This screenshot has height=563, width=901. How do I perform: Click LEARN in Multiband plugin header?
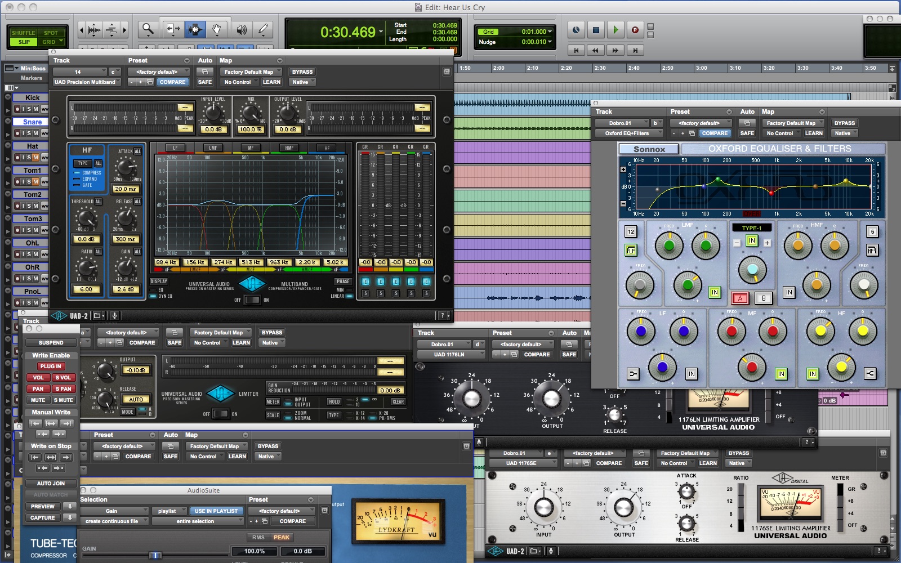click(271, 82)
